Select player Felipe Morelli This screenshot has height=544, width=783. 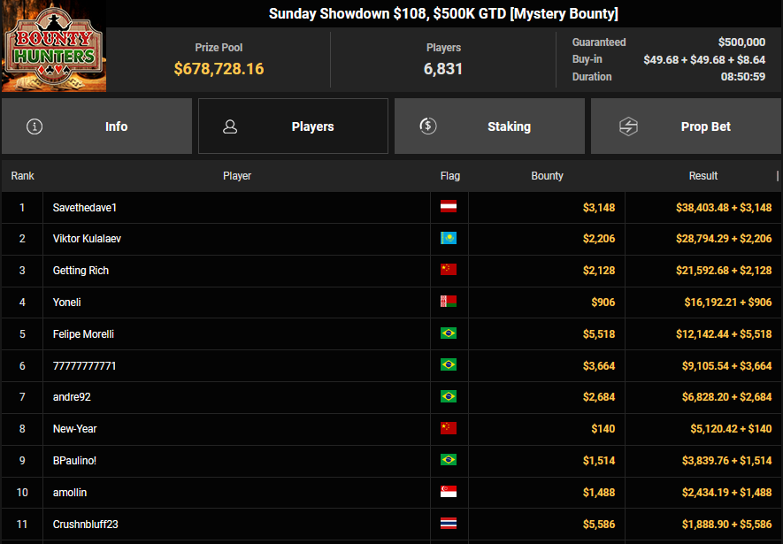83,334
